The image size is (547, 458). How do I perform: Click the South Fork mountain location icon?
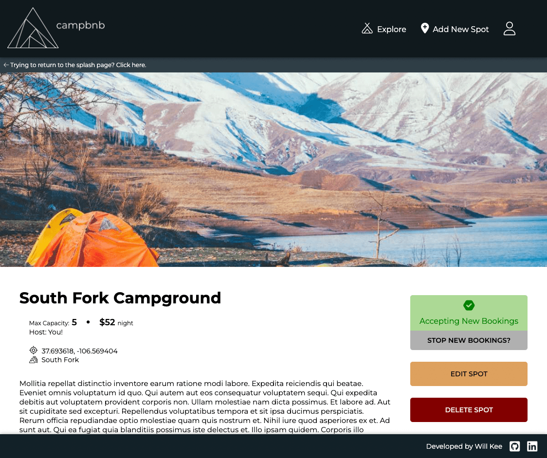pos(33,360)
